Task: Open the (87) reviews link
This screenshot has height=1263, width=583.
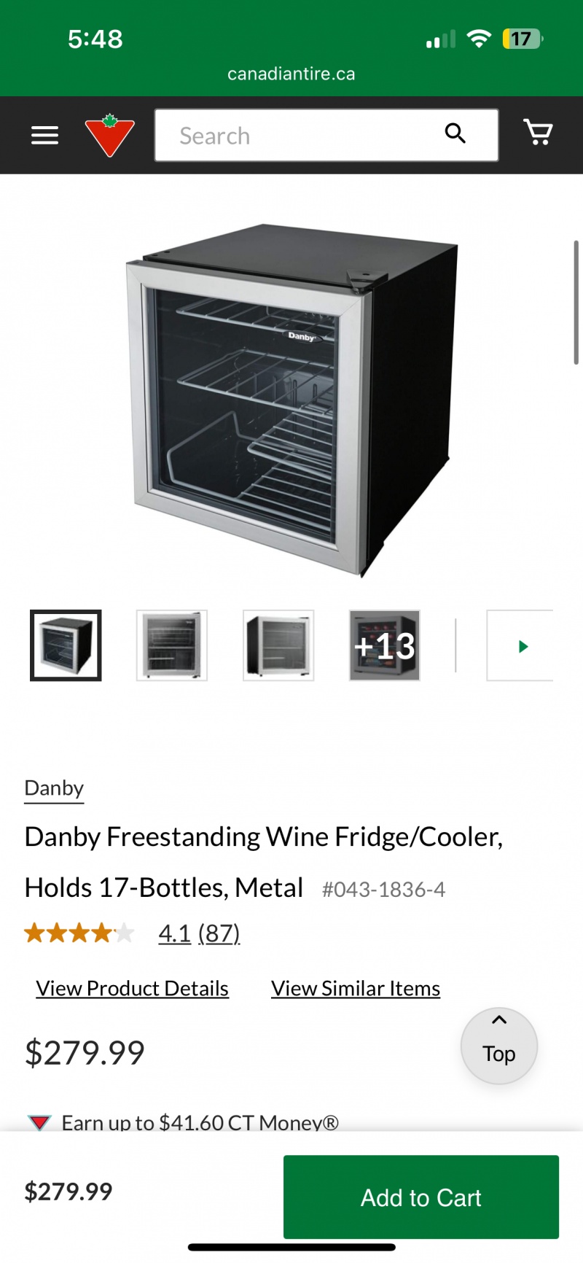Action: (219, 933)
